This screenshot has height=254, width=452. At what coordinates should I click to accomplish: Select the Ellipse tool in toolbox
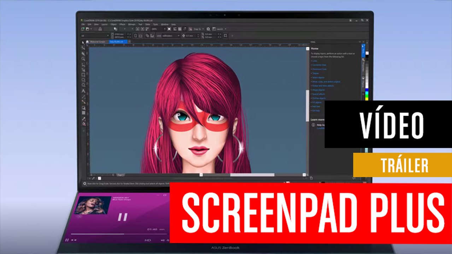pyautogui.click(x=83, y=80)
